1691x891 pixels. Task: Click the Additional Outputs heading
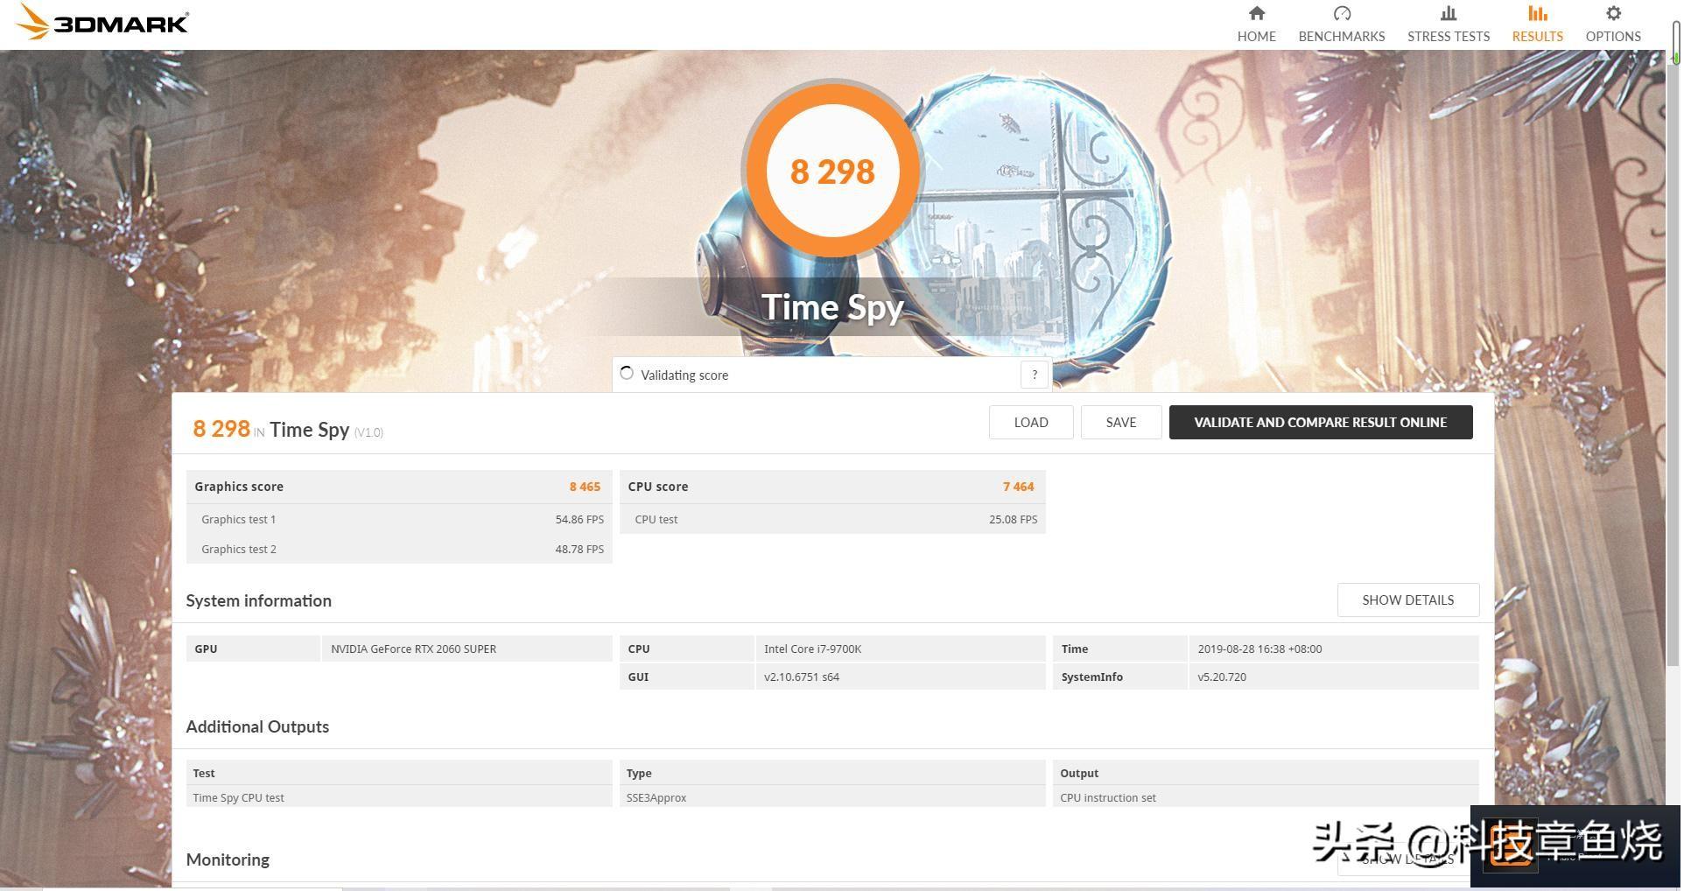[257, 727]
